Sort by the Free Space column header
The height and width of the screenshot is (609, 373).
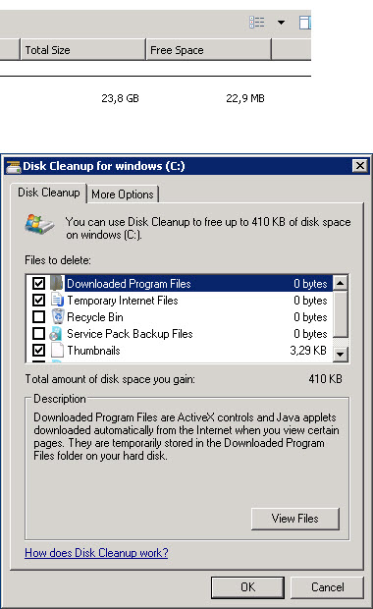pos(208,50)
